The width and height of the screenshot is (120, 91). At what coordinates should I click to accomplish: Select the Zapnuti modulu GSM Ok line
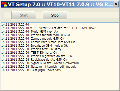[33, 39]
